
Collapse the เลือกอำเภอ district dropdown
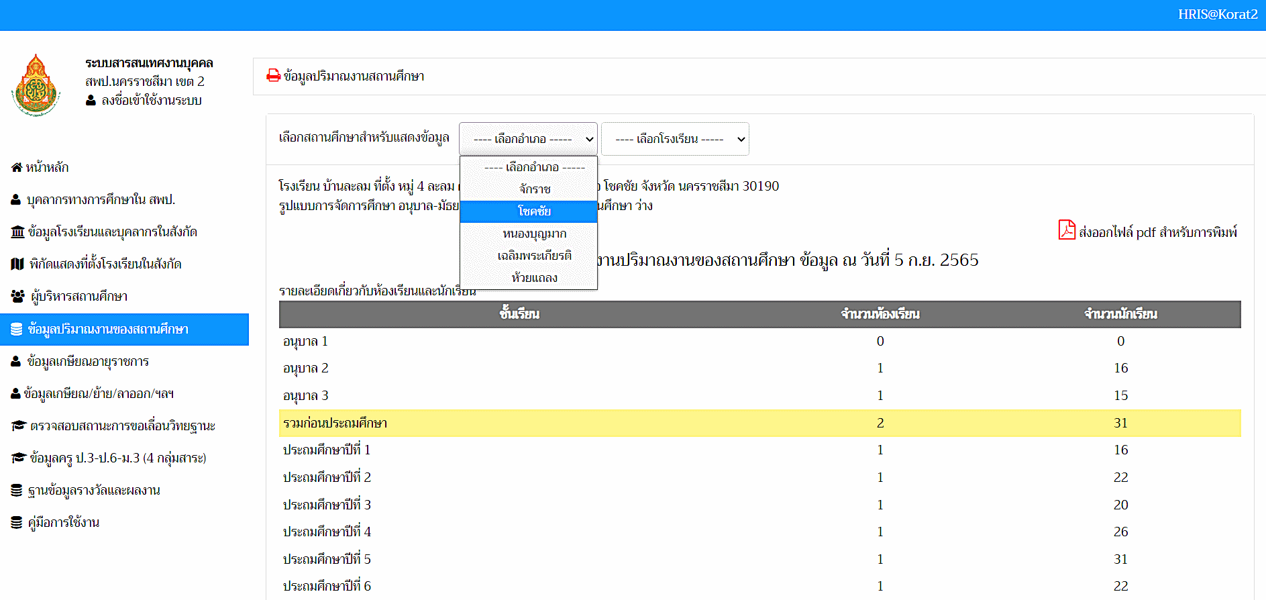pos(528,139)
